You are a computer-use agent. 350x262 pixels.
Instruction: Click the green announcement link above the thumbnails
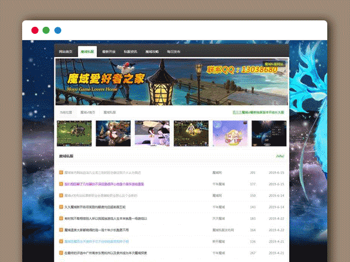click(258, 112)
